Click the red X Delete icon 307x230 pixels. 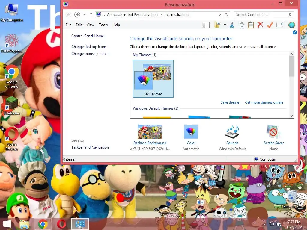(260, 25)
